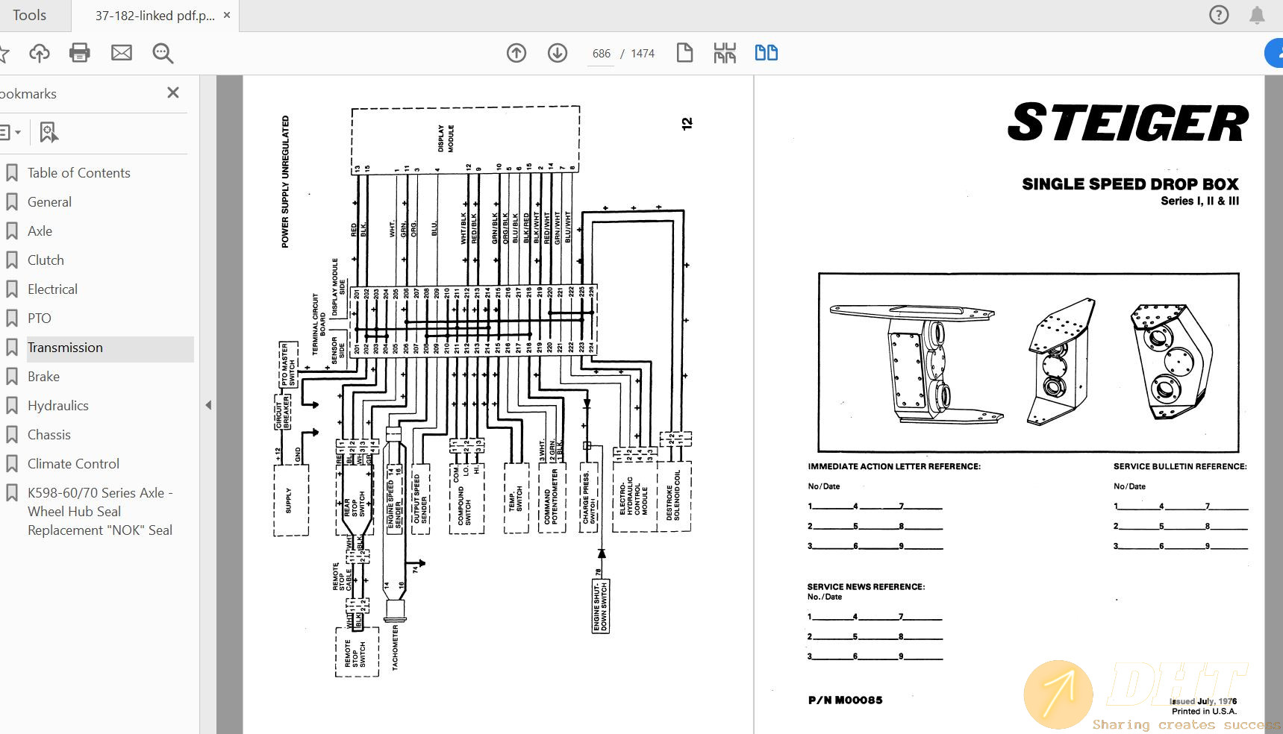Click the Climate Control bookmark ribbon icon
Viewport: 1283px width, 734px height.
(12, 464)
